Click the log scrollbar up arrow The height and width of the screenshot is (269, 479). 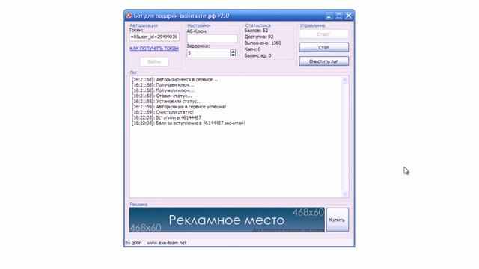345,80
